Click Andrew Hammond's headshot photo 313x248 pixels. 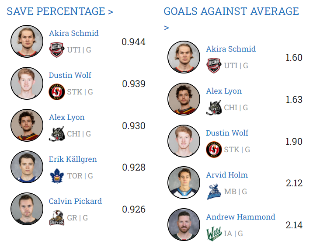(x=184, y=225)
